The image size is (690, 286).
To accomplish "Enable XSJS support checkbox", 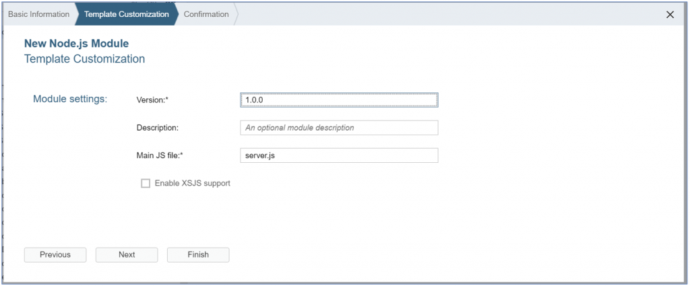I will (x=146, y=183).
